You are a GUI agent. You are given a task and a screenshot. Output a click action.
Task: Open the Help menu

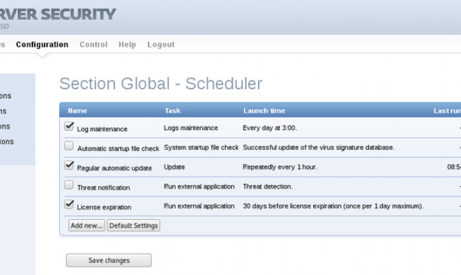127,45
